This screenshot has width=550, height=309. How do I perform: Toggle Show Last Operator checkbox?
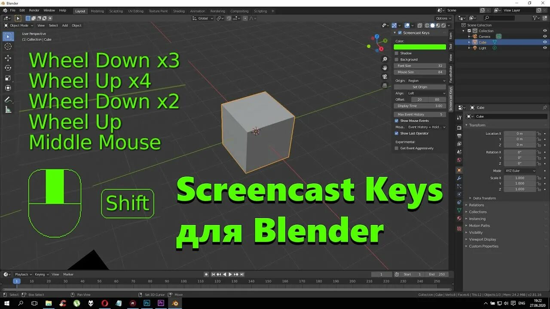tap(397, 133)
